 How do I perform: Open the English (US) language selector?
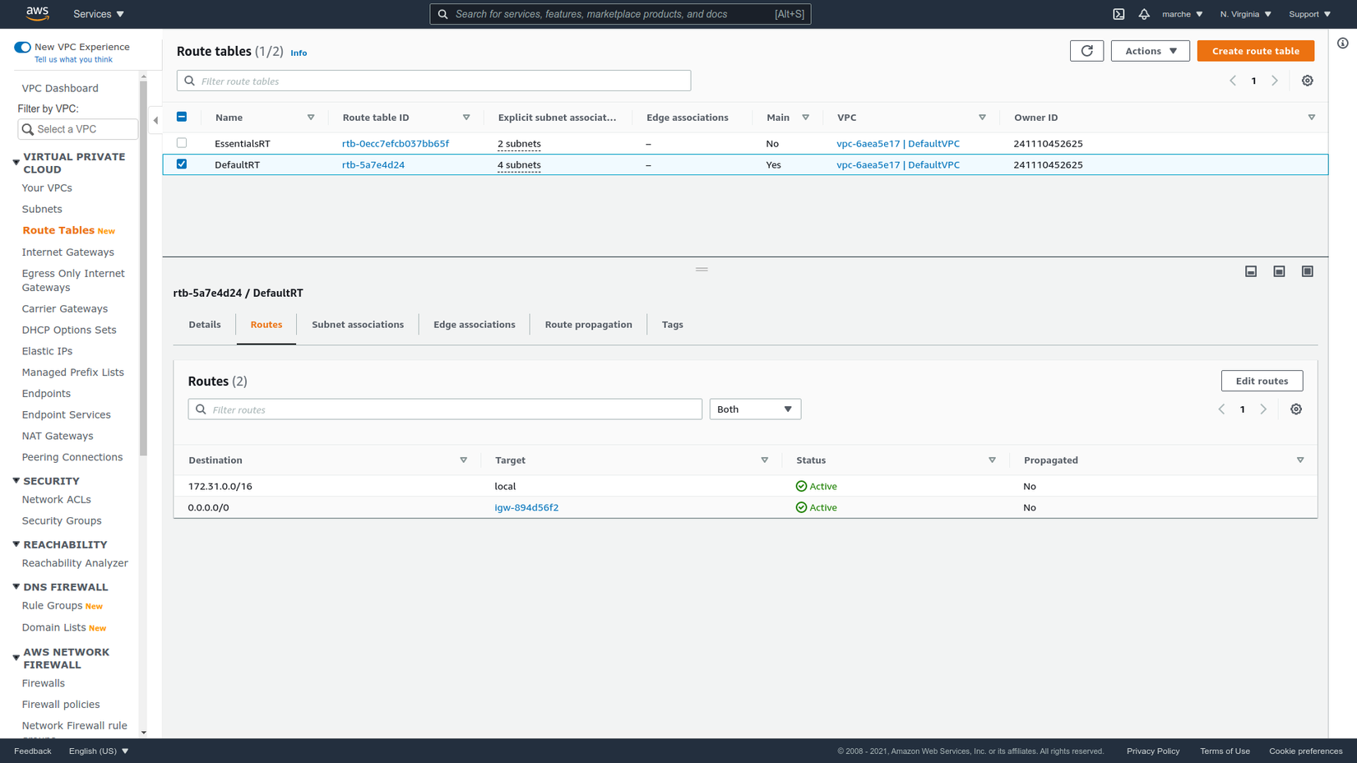[99, 751]
